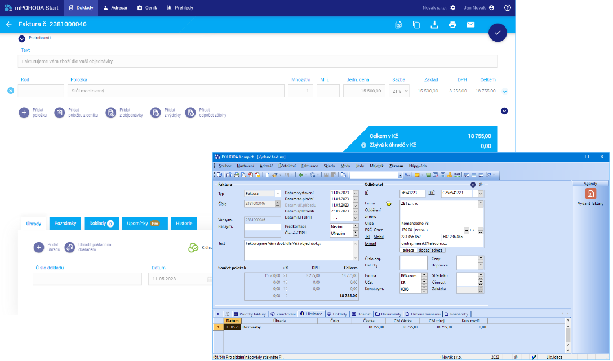Click the info icon beside Zbývá k úhradě
The width and height of the screenshot is (613, 361).
point(363,145)
